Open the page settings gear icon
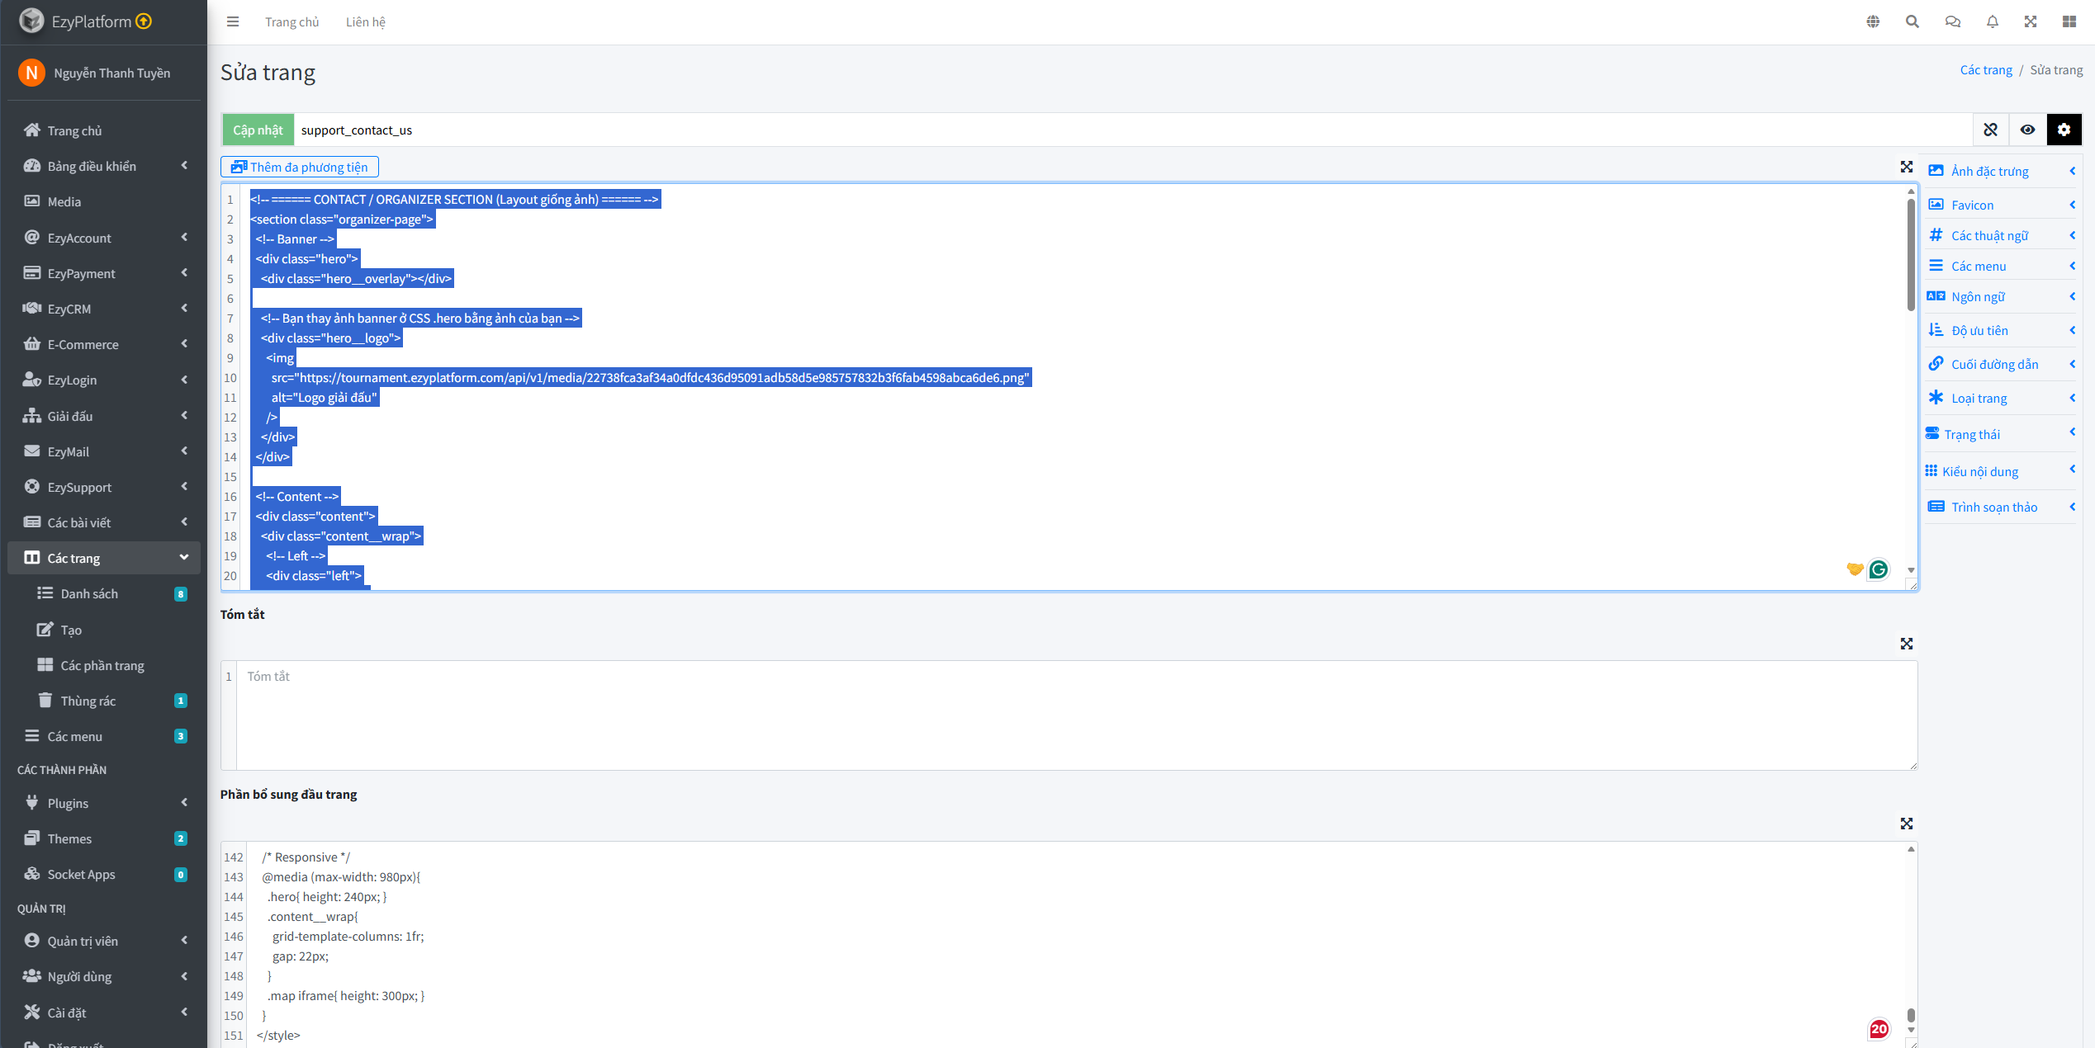Screen dimensions: 2095x1048 click(x=2064, y=130)
